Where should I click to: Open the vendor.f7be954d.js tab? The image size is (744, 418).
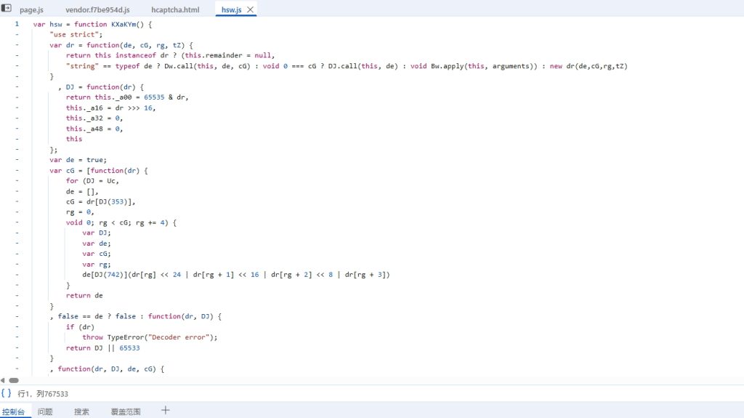tap(97, 10)
